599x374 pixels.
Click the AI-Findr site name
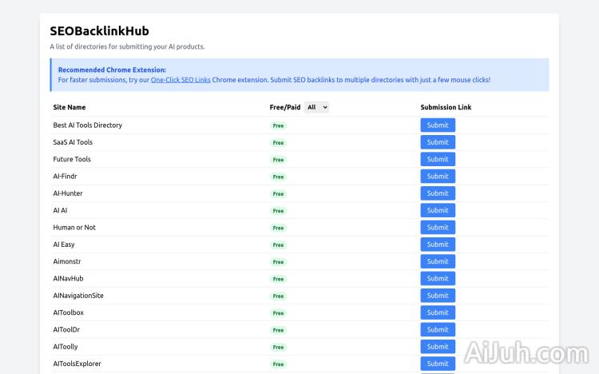click(65, 177)
